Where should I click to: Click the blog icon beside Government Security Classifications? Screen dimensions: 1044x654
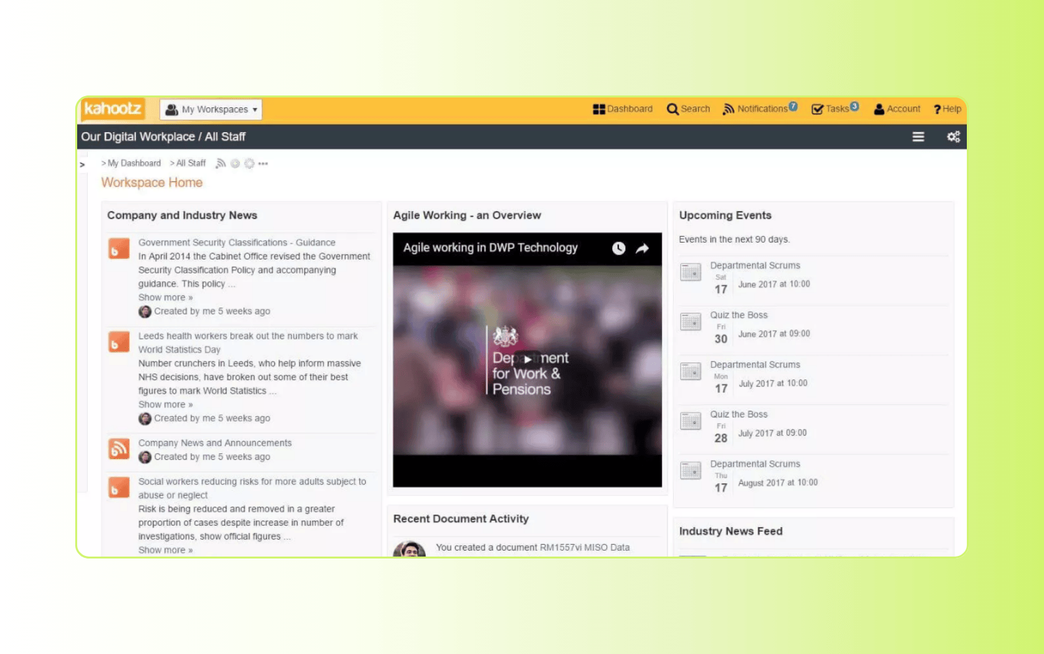118,249
